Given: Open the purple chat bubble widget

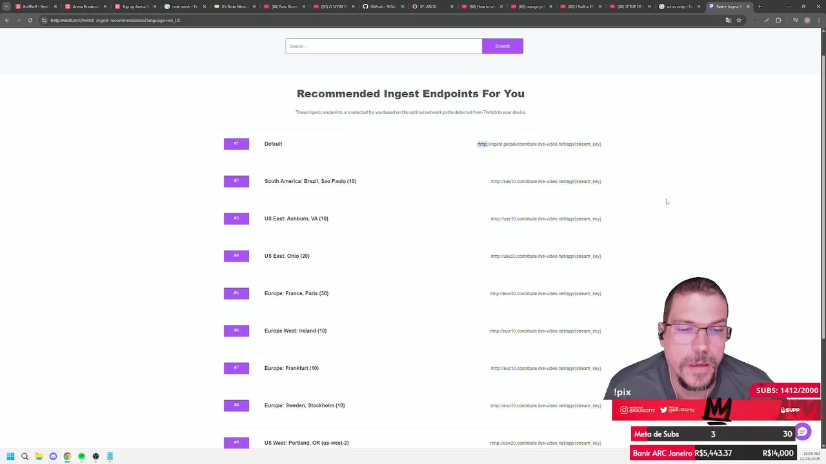Looking at the screenshot, I should pos(802,432).
